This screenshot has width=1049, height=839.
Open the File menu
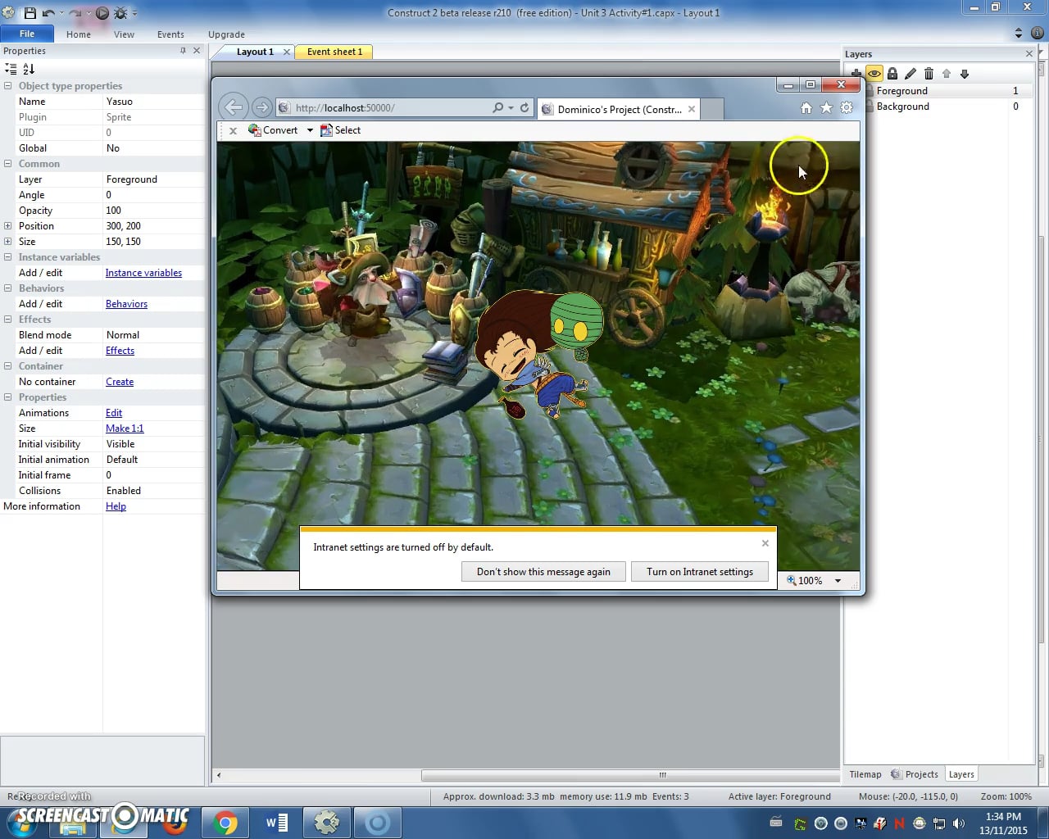click(x=27, y=34)
